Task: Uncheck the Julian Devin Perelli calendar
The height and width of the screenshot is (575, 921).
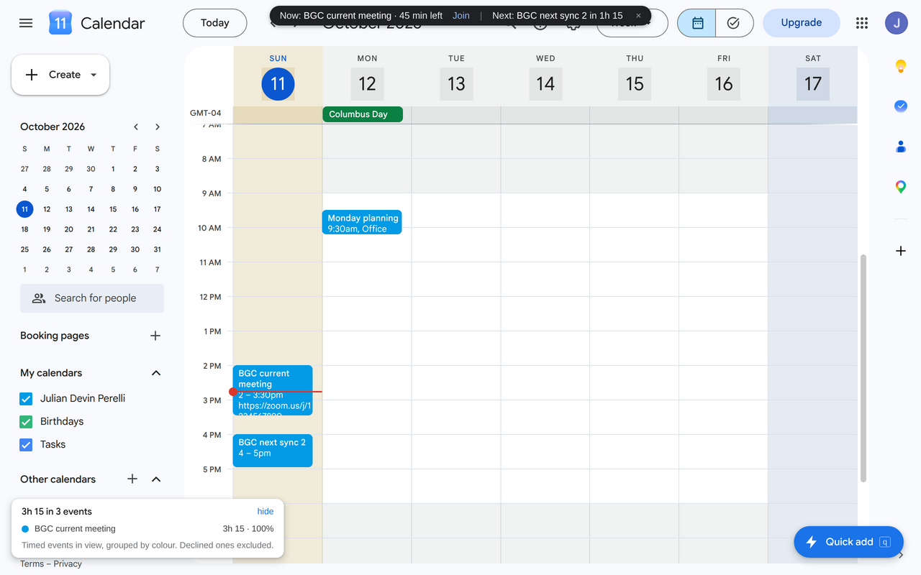Action: [x=26, y=399]
